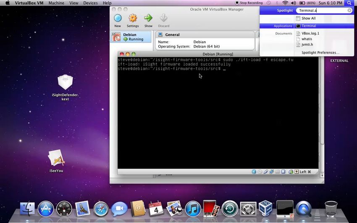Click Stop Recording in the menu bar
357x223 pixels.
[x=249, y=3]
